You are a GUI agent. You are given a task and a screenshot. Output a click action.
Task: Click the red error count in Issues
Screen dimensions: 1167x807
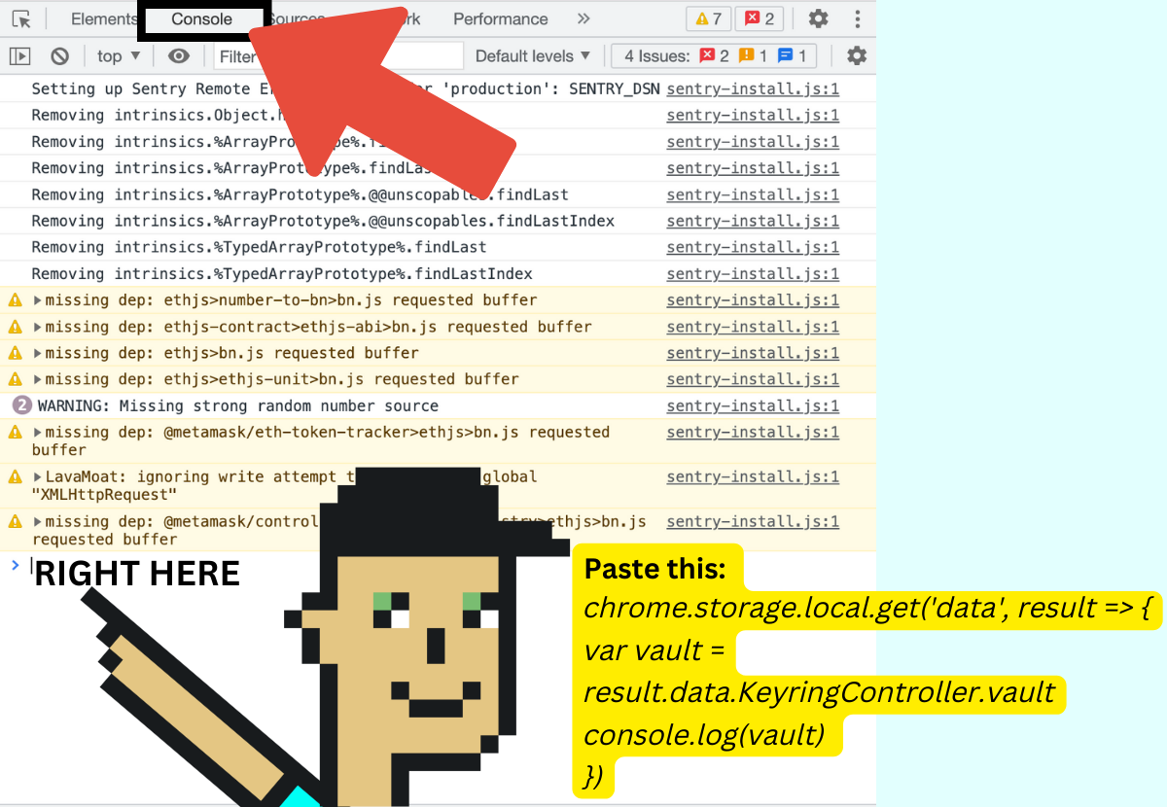714,56
